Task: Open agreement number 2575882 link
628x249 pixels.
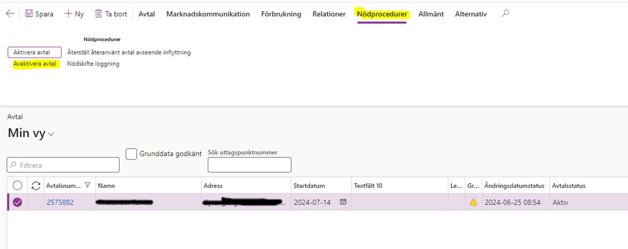Action: pos(60,202)
